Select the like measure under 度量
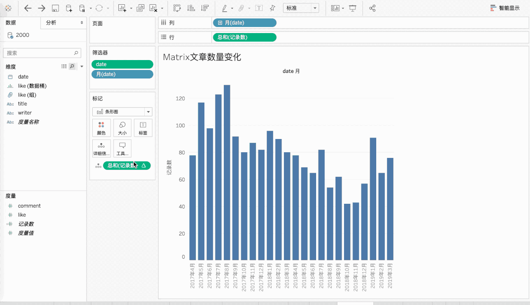 pos(22,215)
